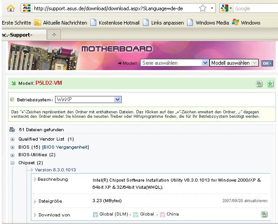The height and width of the screenshot is (224, 278).
Task: Click the Dateigröße label
Action: pos(50,201)
